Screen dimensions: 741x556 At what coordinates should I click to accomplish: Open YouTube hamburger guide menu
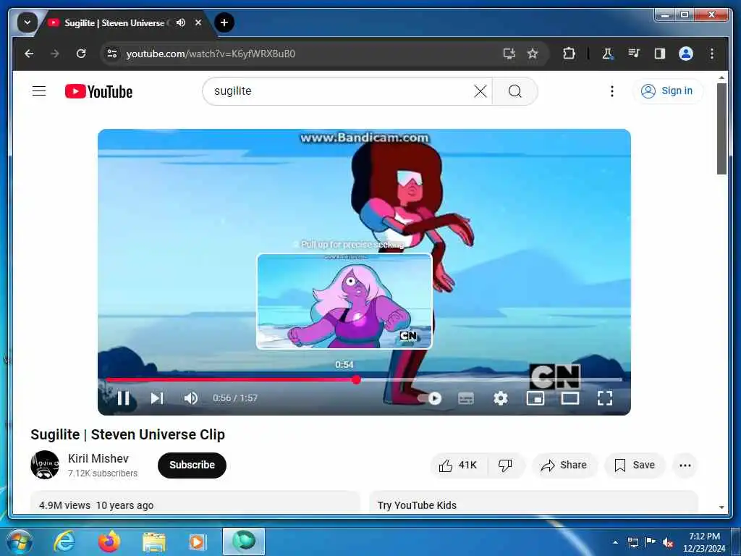coord(39,90)
